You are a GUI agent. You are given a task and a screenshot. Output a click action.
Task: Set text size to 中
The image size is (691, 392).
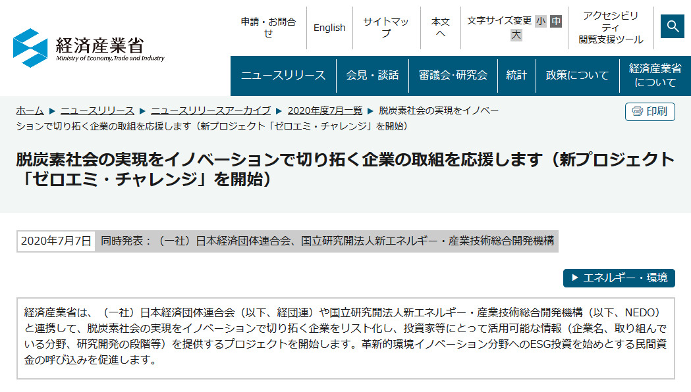pyautogui.click(x=556, y=21)
